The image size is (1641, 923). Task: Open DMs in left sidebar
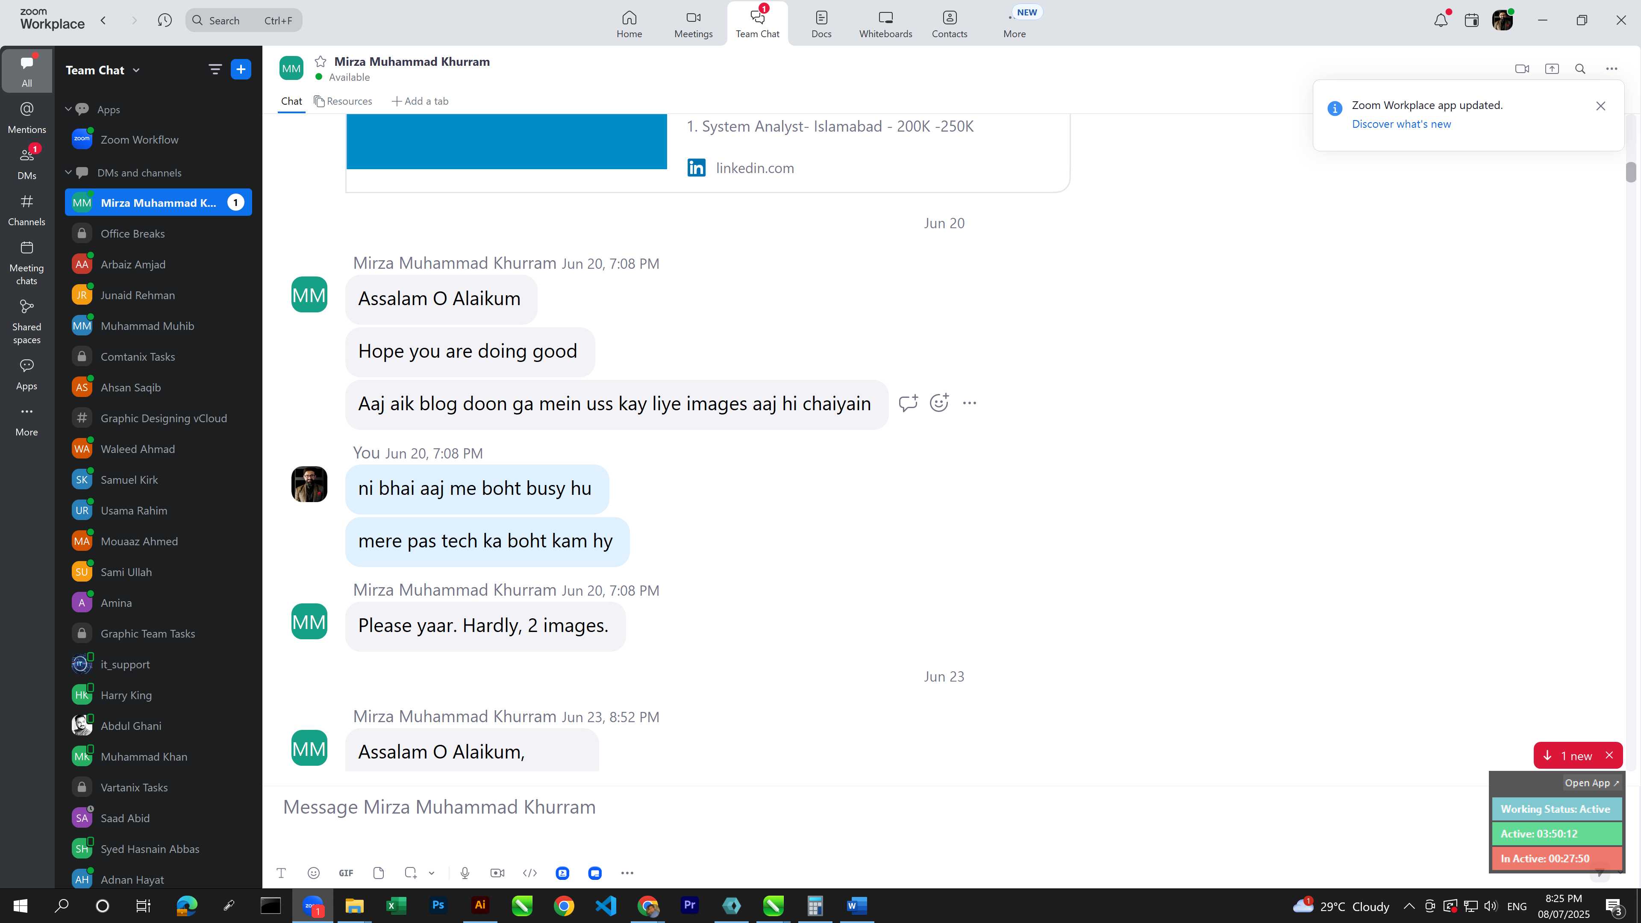[27, 164]
